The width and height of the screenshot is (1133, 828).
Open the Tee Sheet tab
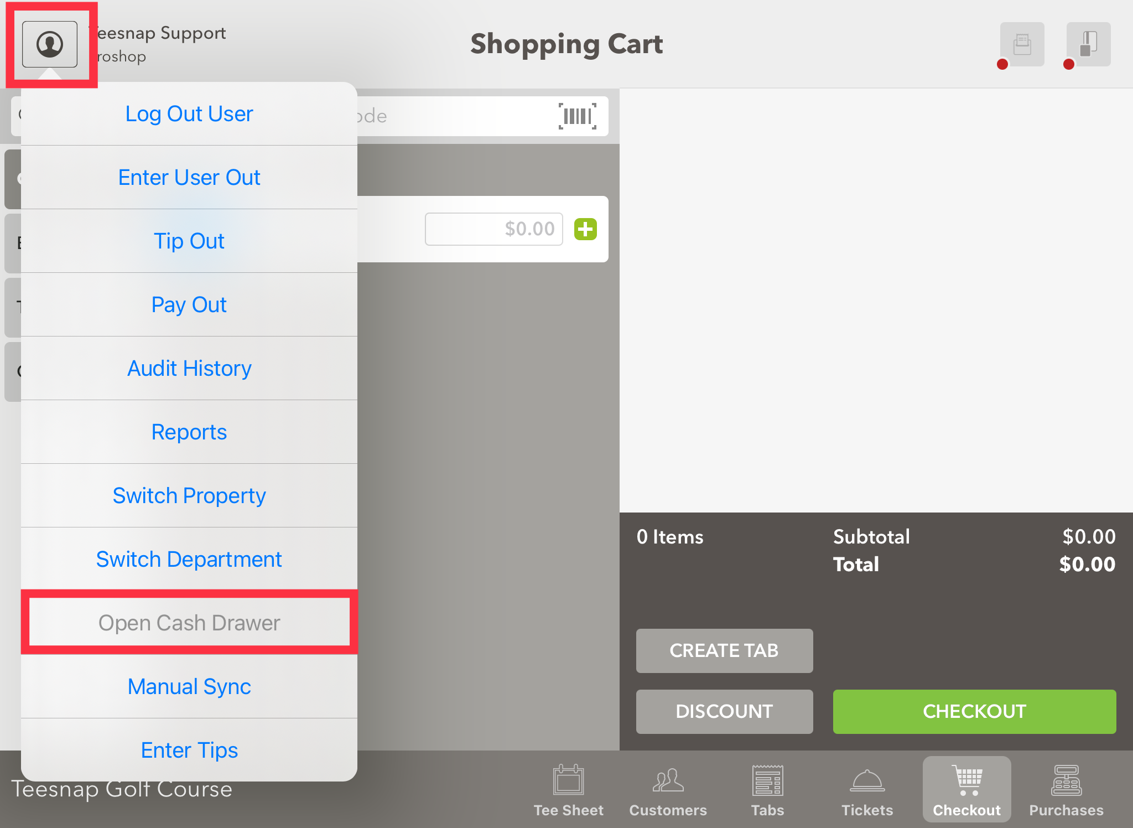point(568,790)
